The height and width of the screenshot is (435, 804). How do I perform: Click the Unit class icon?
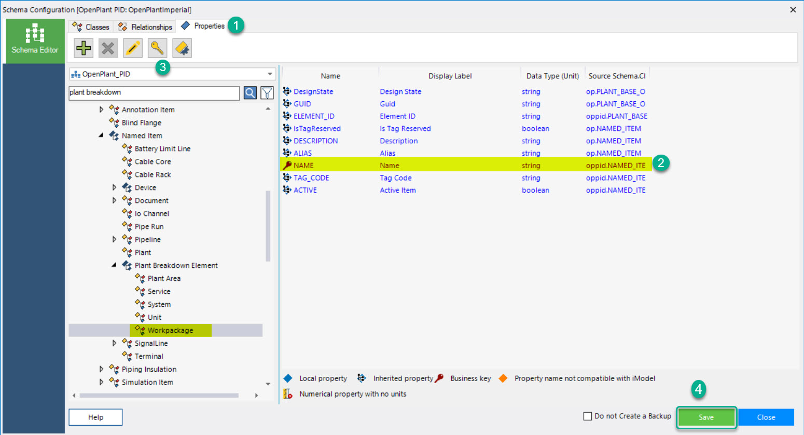140,317
